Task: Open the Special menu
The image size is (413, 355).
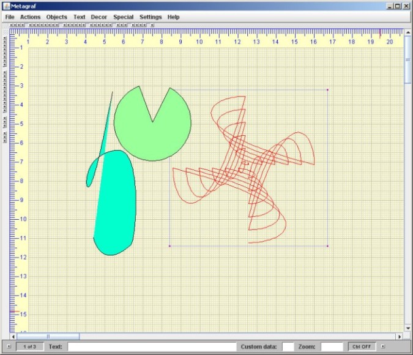Action: [123, 17]
